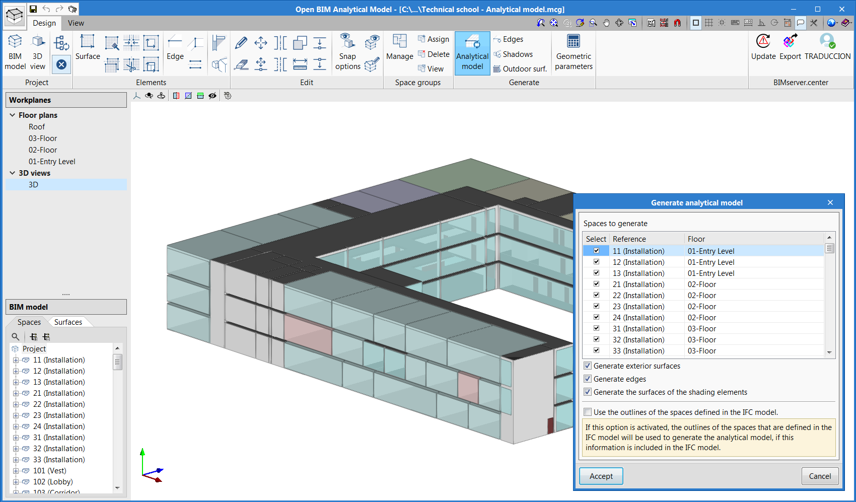Collapse the 3D views section
The width and height of the screenshot is (856, 502).
coord(12,173)
